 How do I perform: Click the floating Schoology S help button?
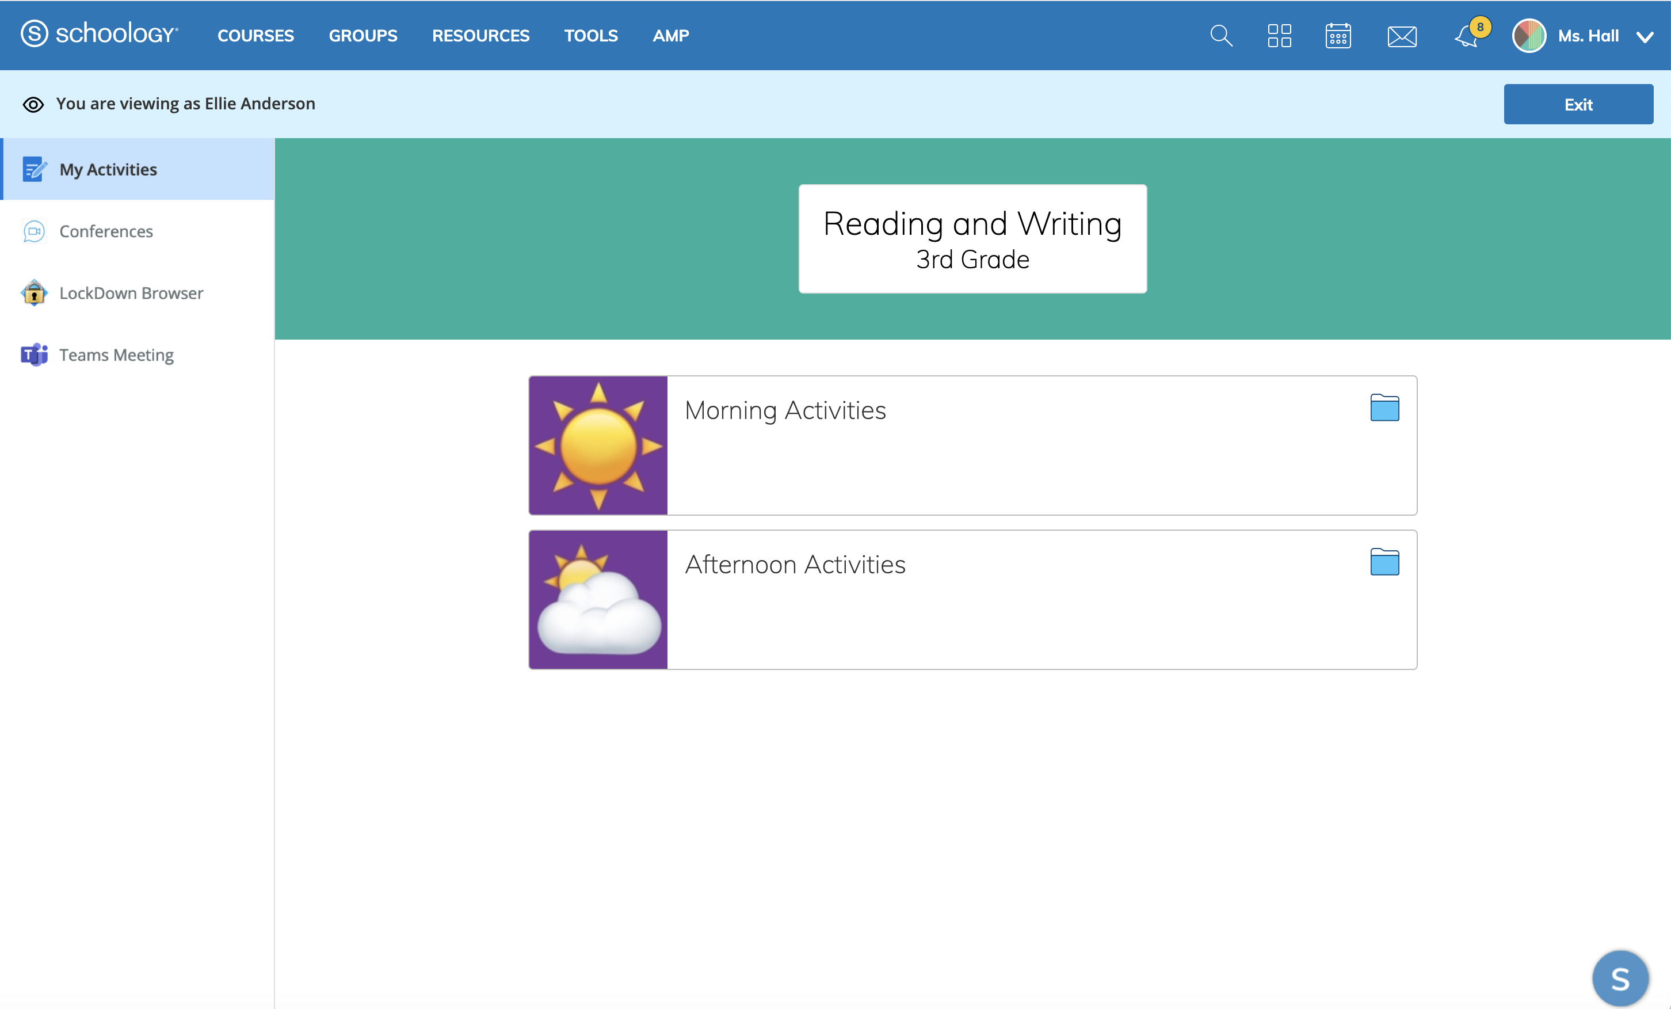click(1619, 978)
